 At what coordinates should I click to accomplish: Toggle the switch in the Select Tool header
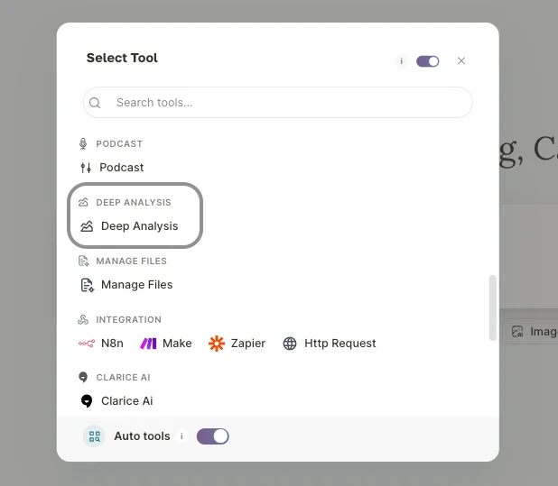click(x=428, y=61)
